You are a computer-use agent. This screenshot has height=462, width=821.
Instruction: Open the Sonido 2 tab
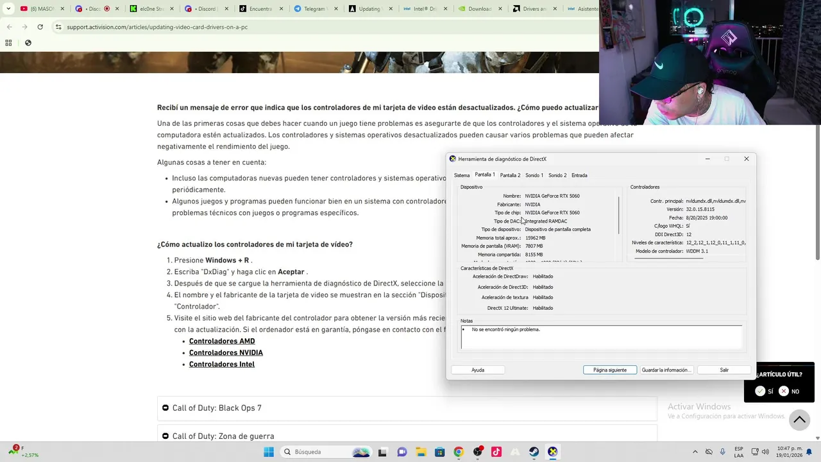click(557, 175)
